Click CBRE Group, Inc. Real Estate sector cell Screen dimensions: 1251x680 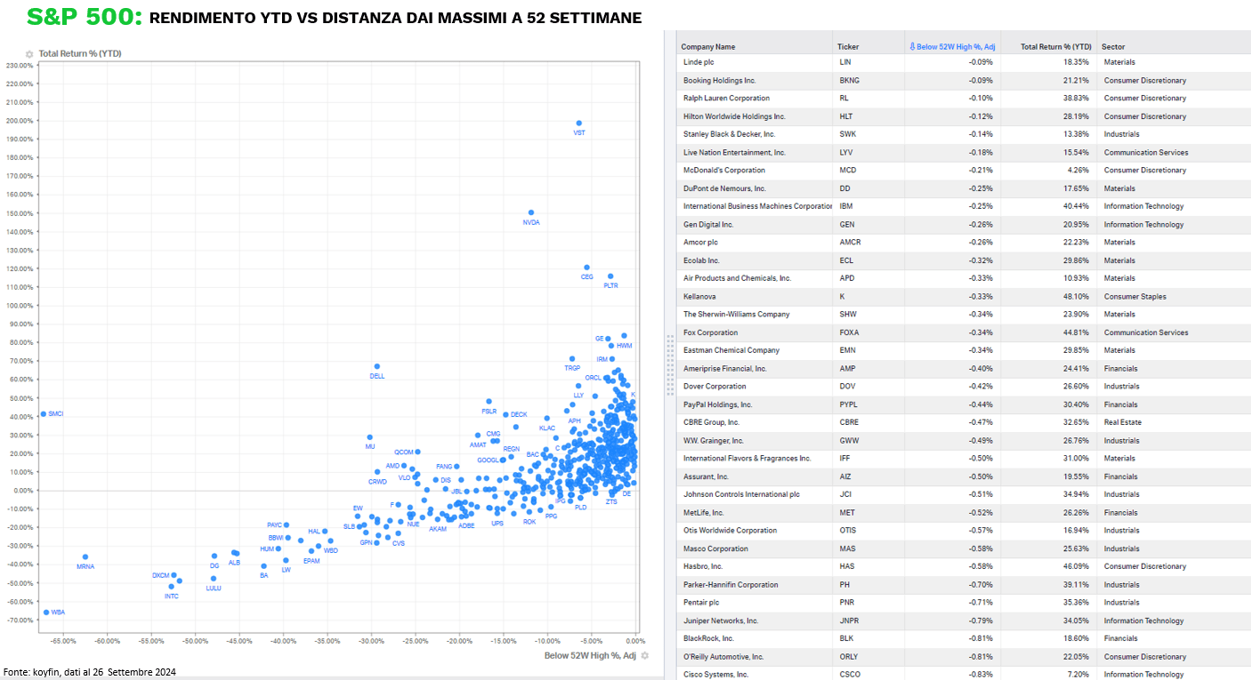pos(1122,422)
